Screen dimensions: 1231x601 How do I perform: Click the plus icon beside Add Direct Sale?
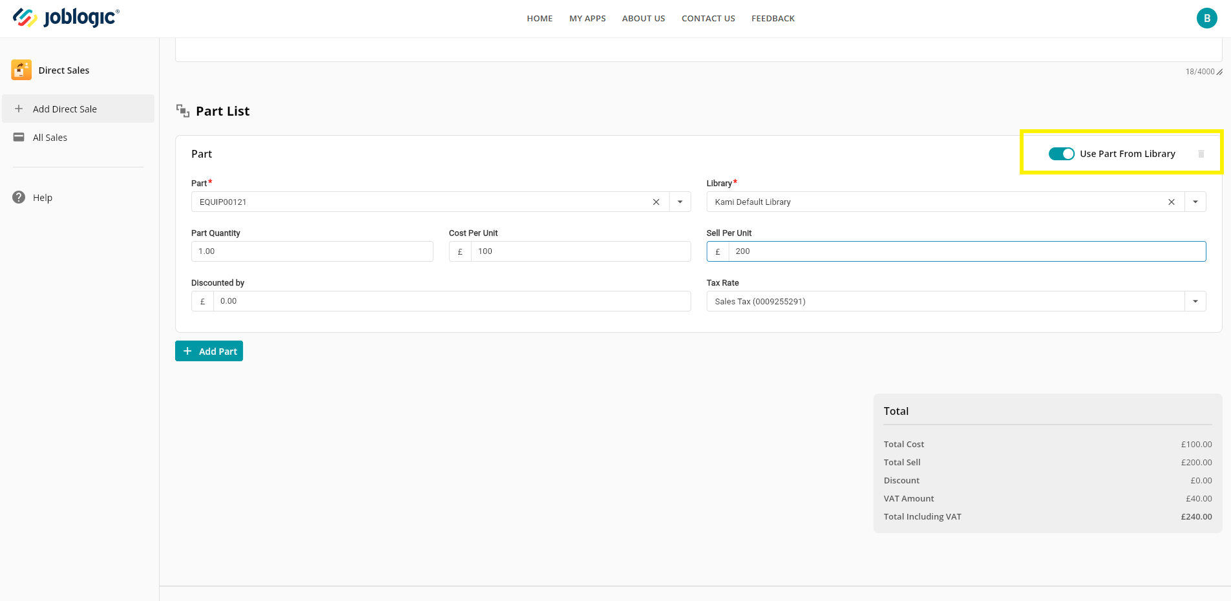coord(19,109)
